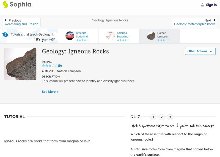This screenshot has height=157, width=220.
Task: Click Nathan Lampson rock avatar icon
Action: click(x=151, y=36)
